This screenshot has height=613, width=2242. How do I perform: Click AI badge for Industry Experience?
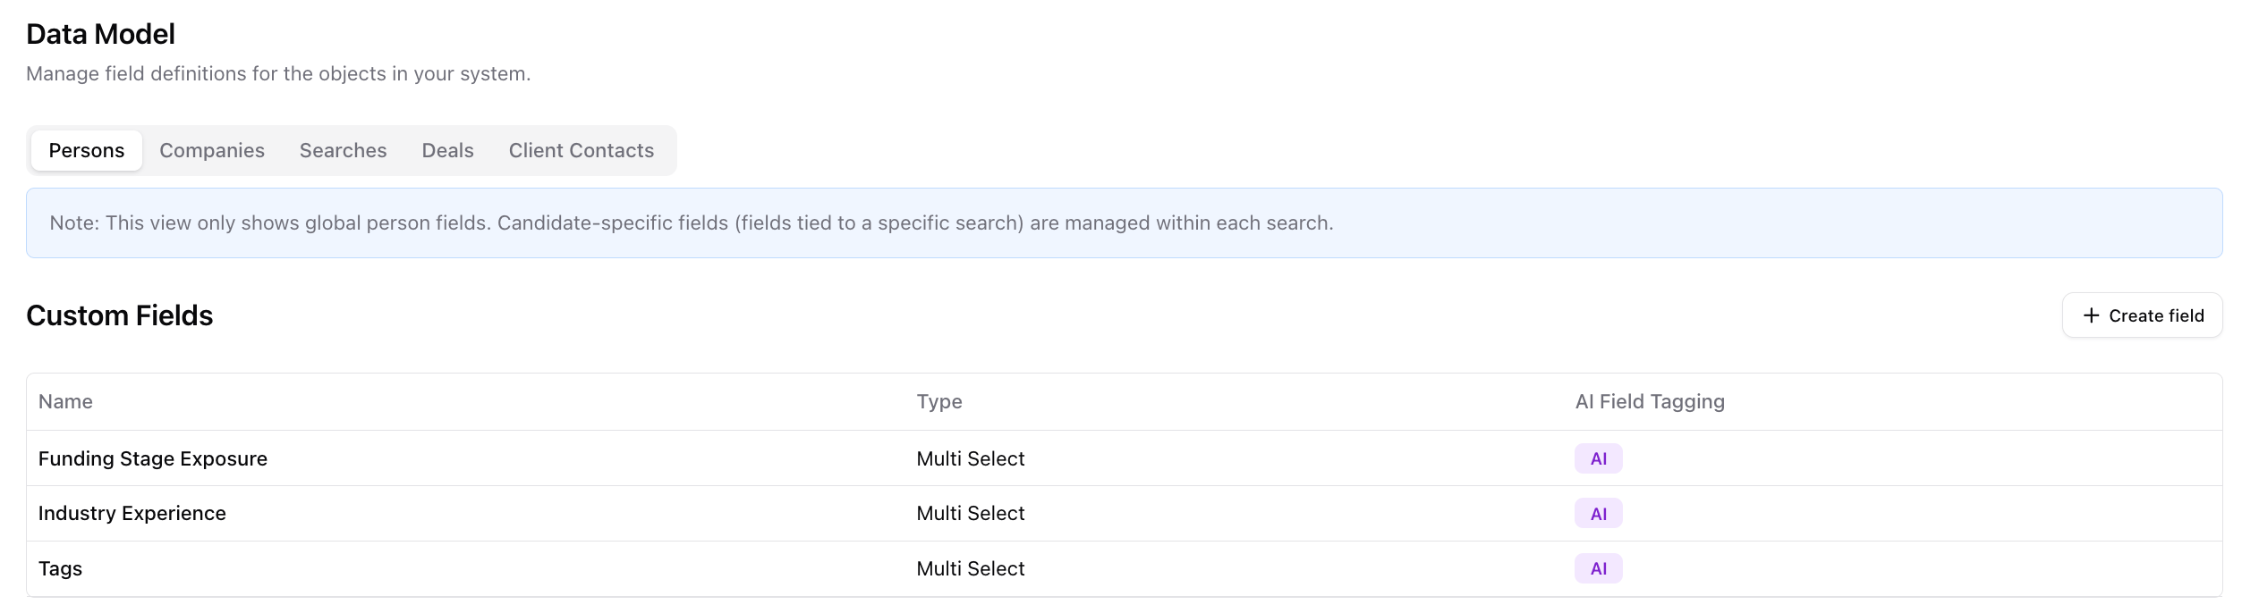pos(1599,514)
